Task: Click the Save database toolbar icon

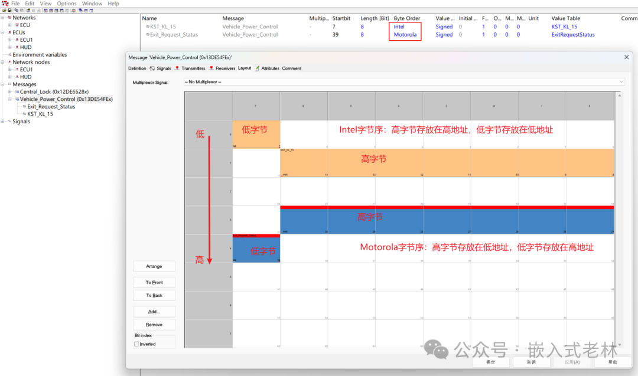Action: click(10, 10)
